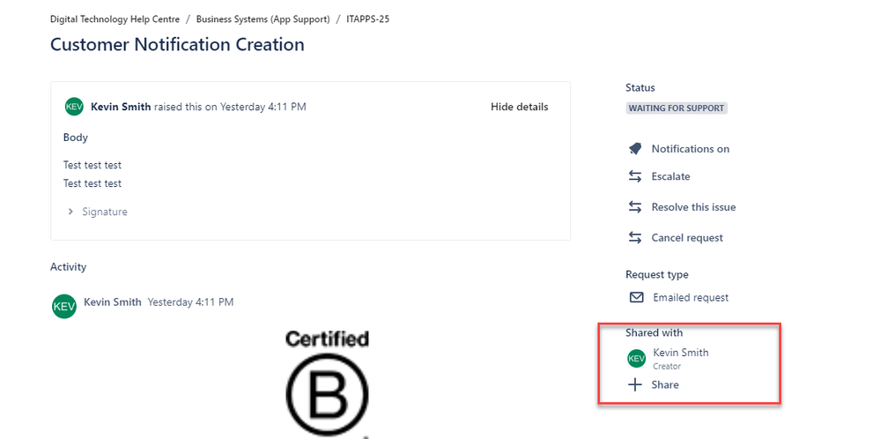
Task: Click the Kevin Smith name in Activity
Action: [112, 302]
